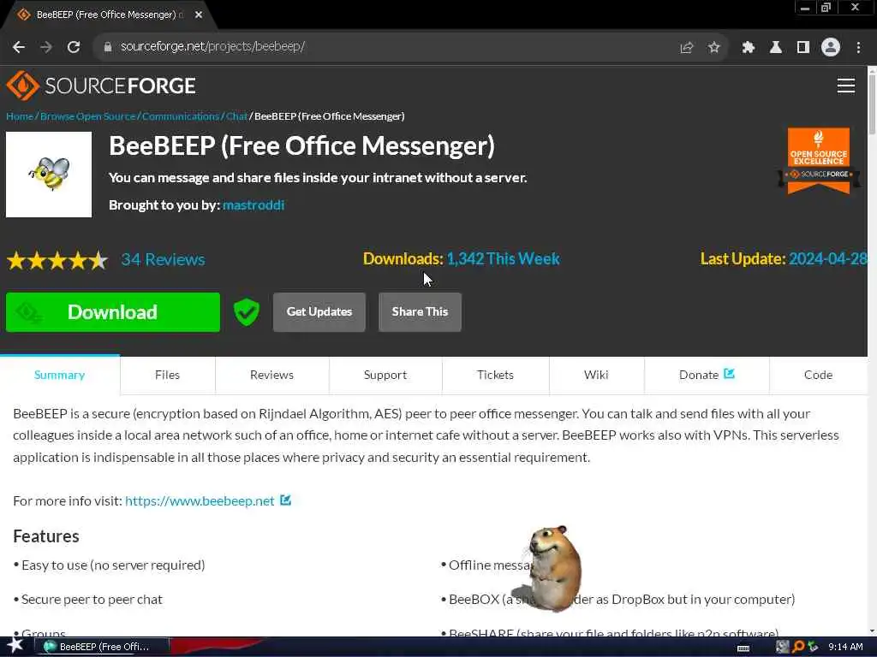This screenshot has width=877, height=657.
Task: Click the orange magnifier tray icon
Action: pos(798,647)
